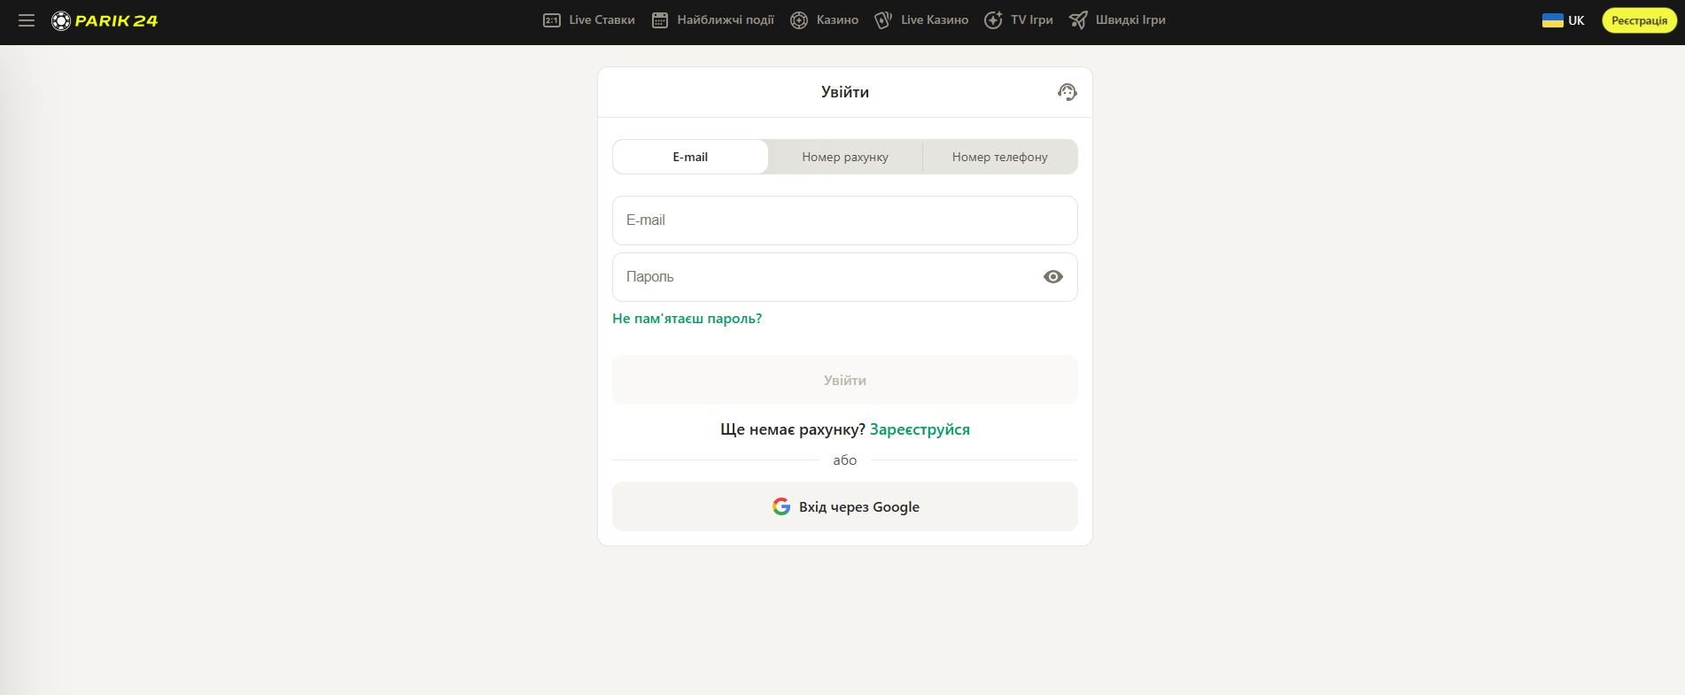Screen dimensions: 1685x695
Task: Click the Parik24 logo
Action: click(105, 20)
